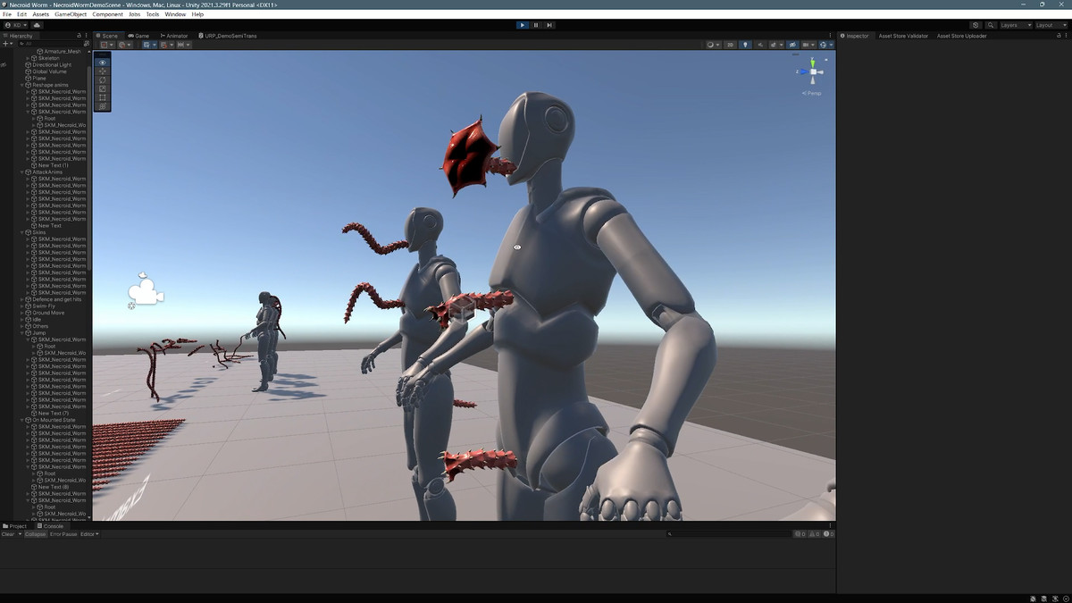Click the cloud services icon
1072x603 pixels.
tap(38, 25)
